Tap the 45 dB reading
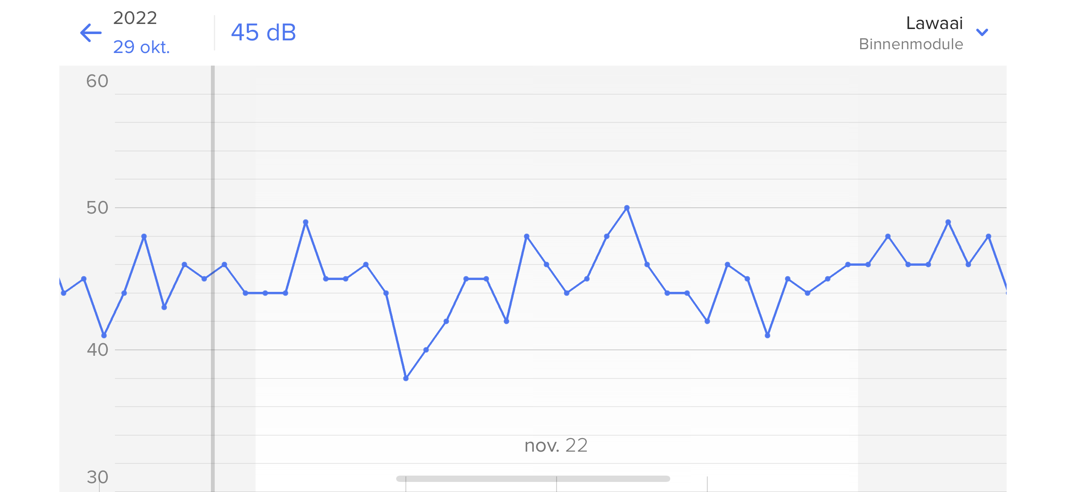The image size is (1066, 492). (x=264, y=32)
